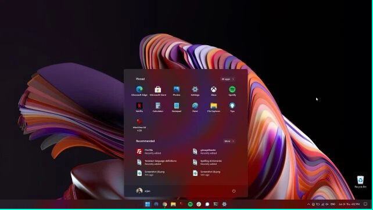Show hidden system tray icons chevron
The width and height of the screenshot is (373, 210).
tap(309, 204)
